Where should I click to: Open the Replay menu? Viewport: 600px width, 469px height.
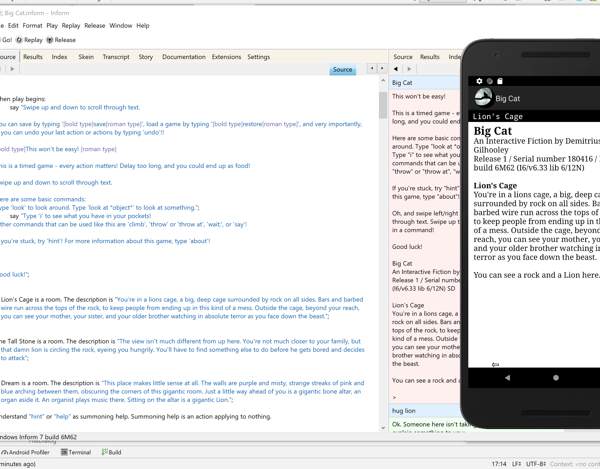[71, 26]
